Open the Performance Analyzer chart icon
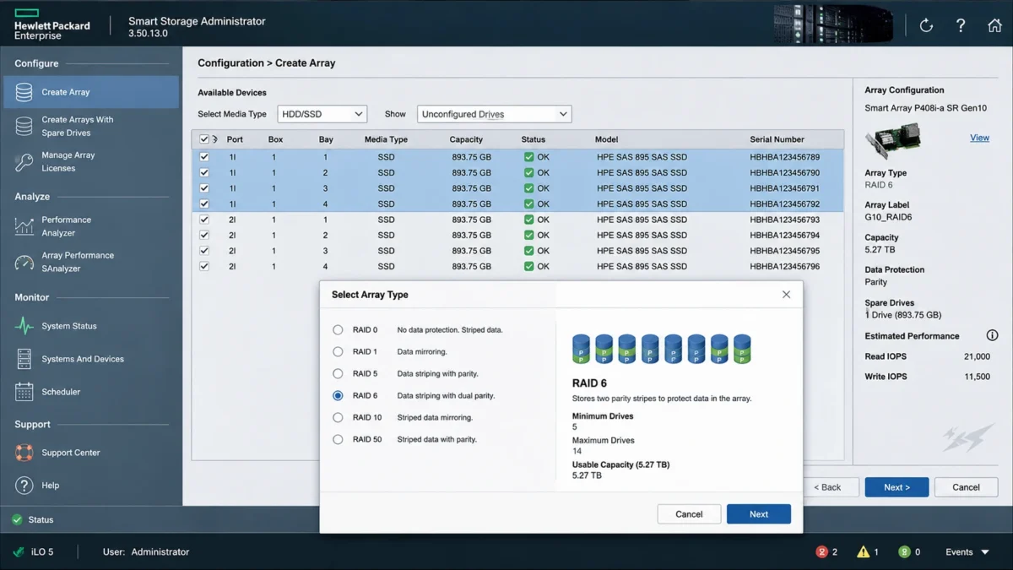This screenshot has height=570, width=1013. (x=24, y=226)
